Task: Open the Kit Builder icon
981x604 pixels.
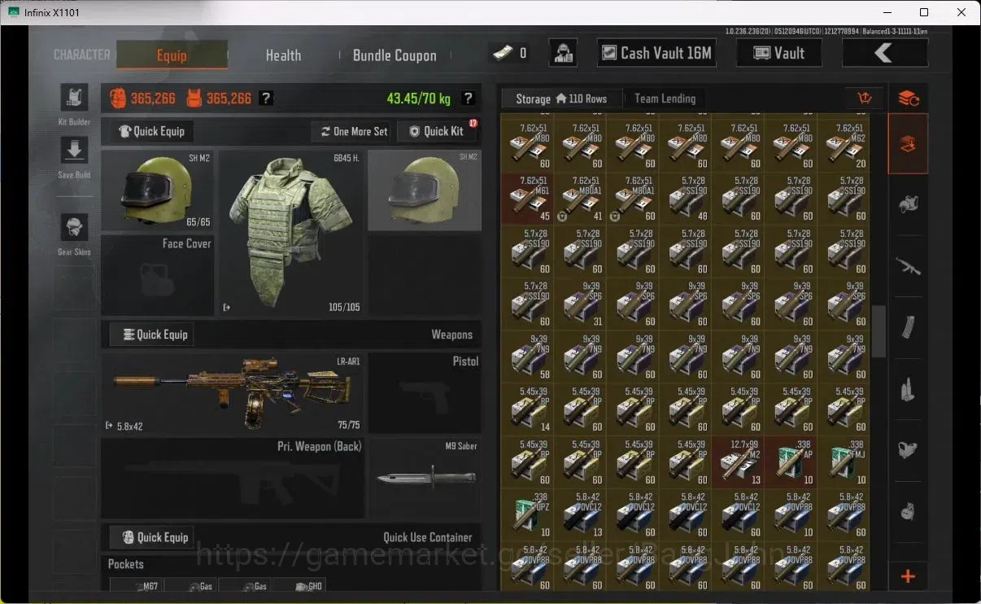Action: click(74, 98)
